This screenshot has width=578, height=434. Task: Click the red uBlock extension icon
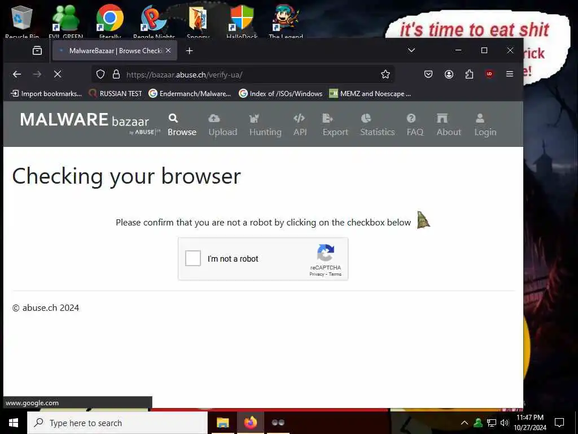coord(489,74)
